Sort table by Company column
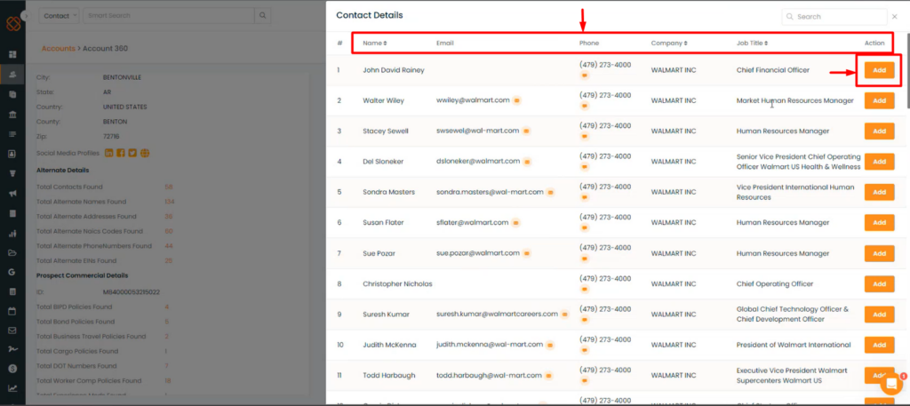 [669, 43]
